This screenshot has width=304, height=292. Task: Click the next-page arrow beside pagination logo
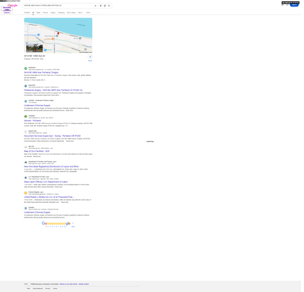click(x=73, y=223)
